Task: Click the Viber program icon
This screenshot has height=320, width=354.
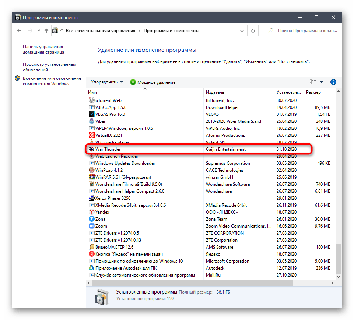Action: pyautogui.click(x=92, y=121)
